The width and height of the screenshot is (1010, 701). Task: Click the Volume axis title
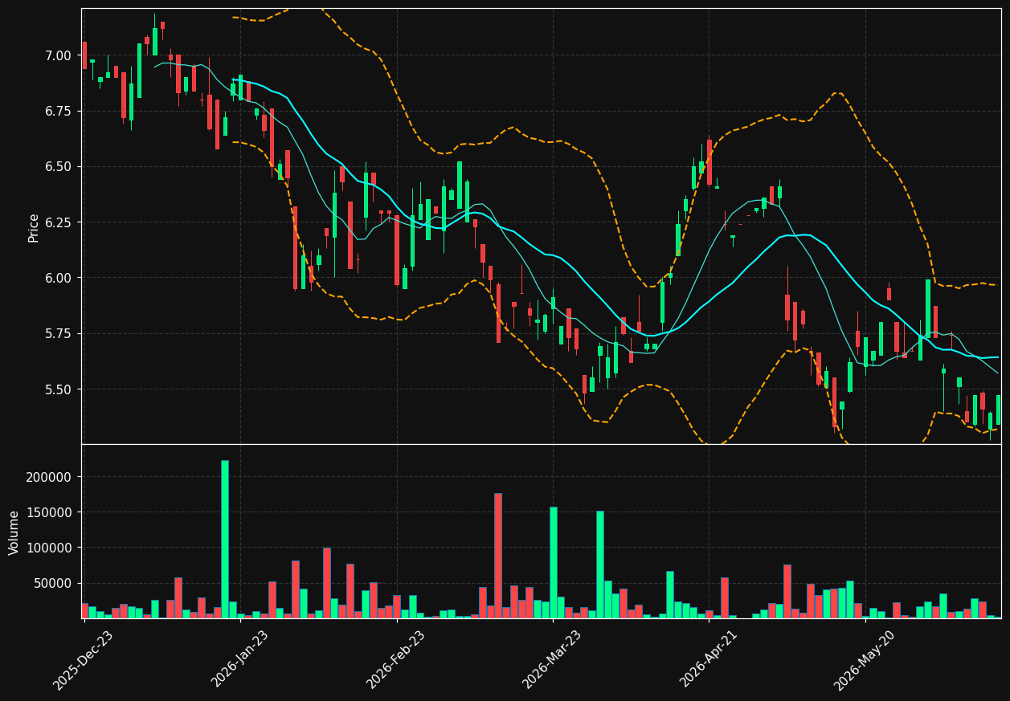pyautogui.click(x=14, y=532)
